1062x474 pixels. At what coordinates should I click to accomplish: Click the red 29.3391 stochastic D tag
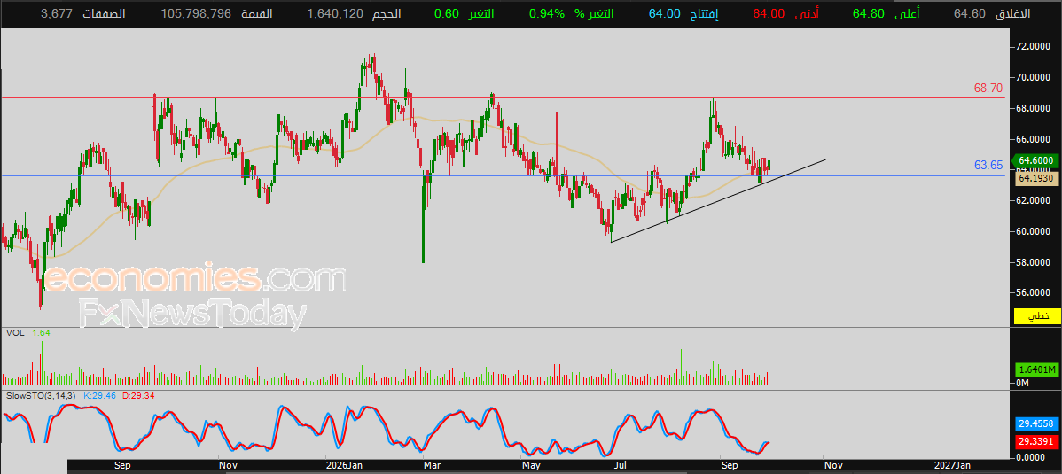(x=1036, y=442)
